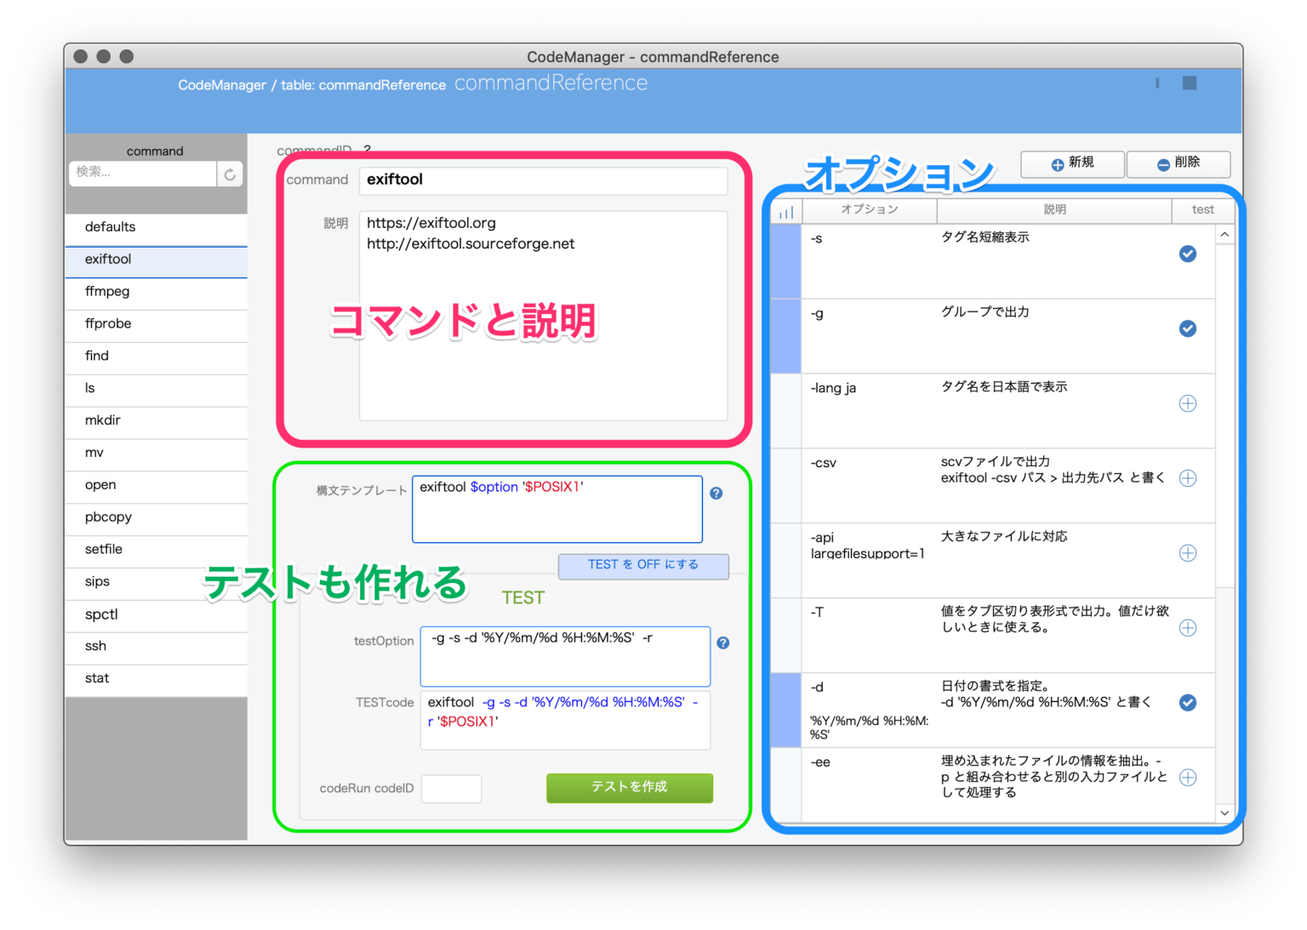Click the -ee option cell

(x=869, y=785)
